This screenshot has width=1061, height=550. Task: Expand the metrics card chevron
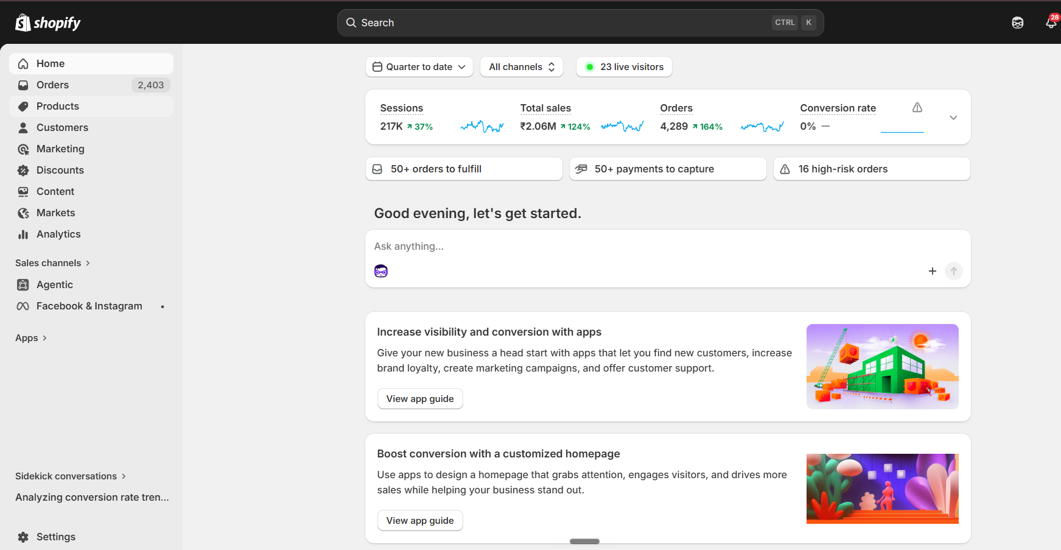[x=953, y=118]
